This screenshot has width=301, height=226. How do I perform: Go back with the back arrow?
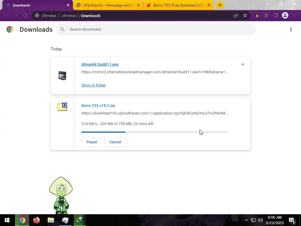[6, 16]
